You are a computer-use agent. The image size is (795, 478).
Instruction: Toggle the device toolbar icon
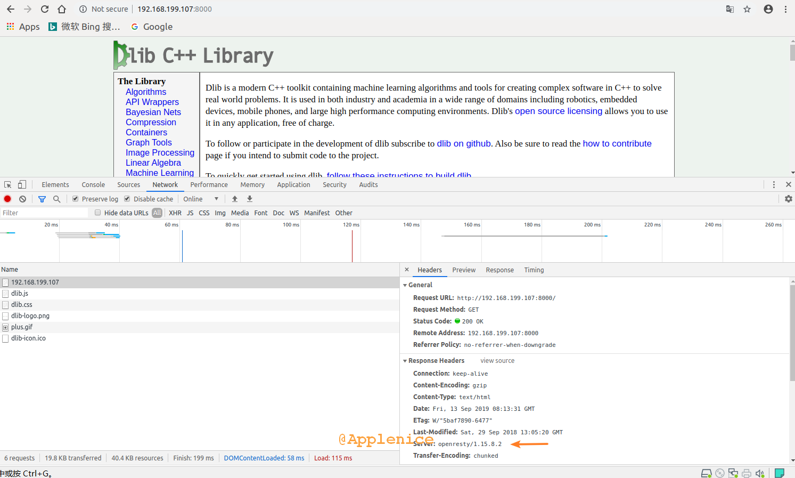pyautogui.click(x=22, y=184)
